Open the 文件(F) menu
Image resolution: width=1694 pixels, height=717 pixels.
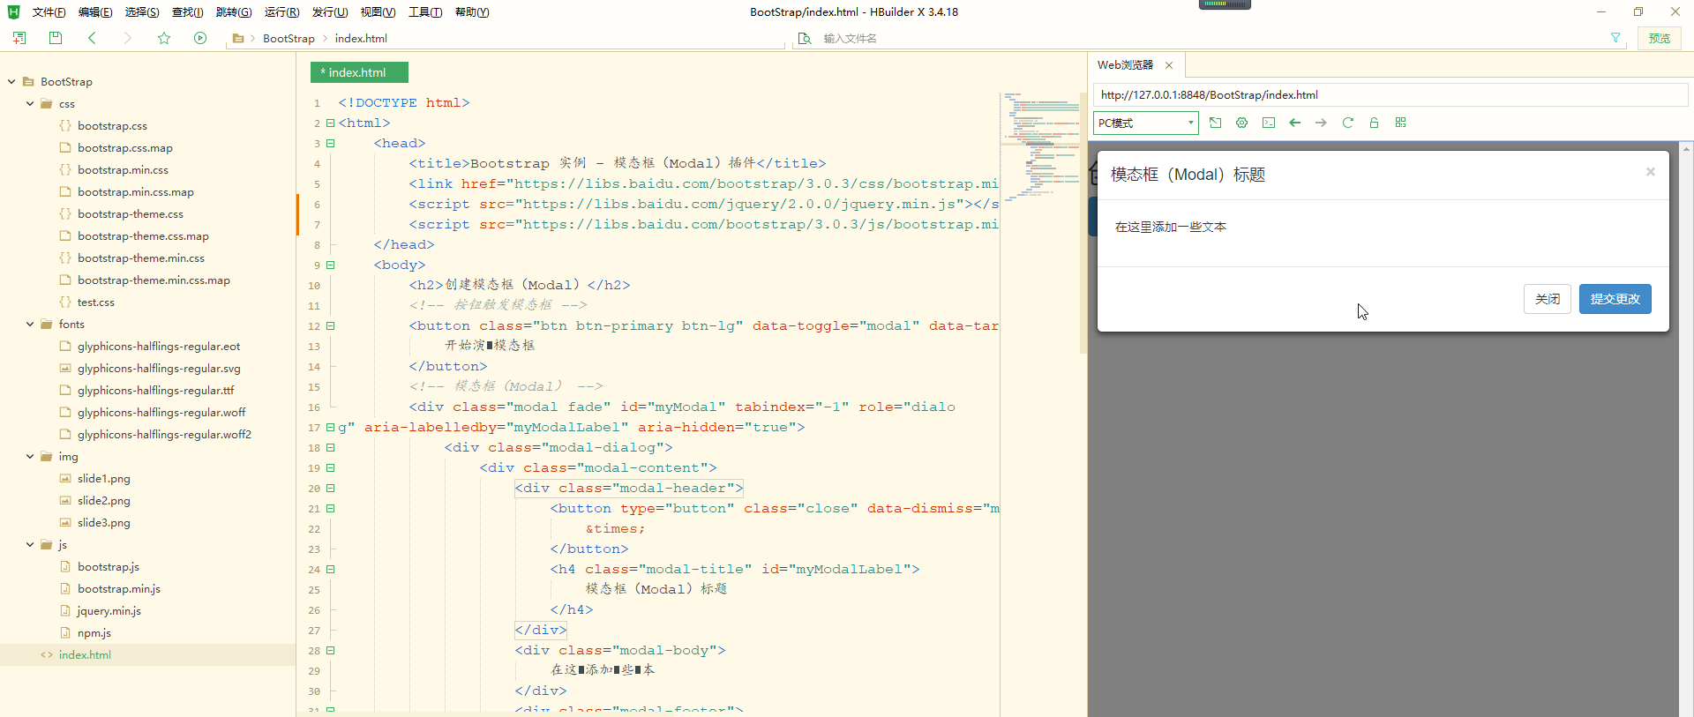(49, 12)
